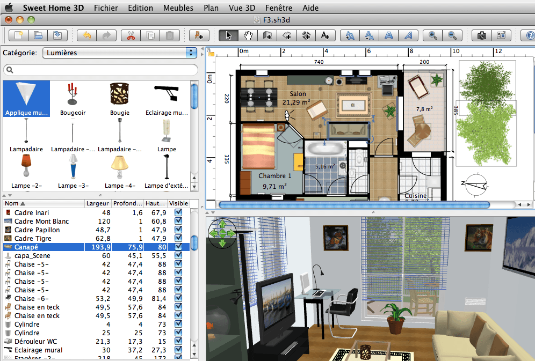Screen dimensions: 535x361
Task: Click the Undo arrow icon
Action: [x=87, y=35]
